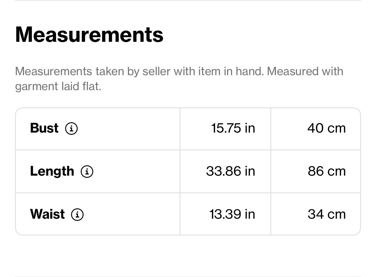Click the top horizontal divider line
The height and width of the screenshot is (277, 376).
(188, 1)
